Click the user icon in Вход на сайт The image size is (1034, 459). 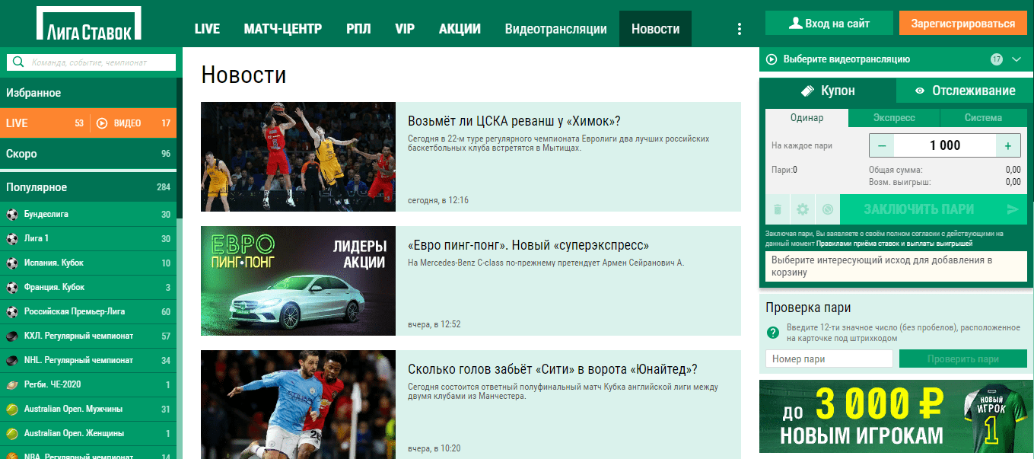pyautogui.click(x=796, y=24)
